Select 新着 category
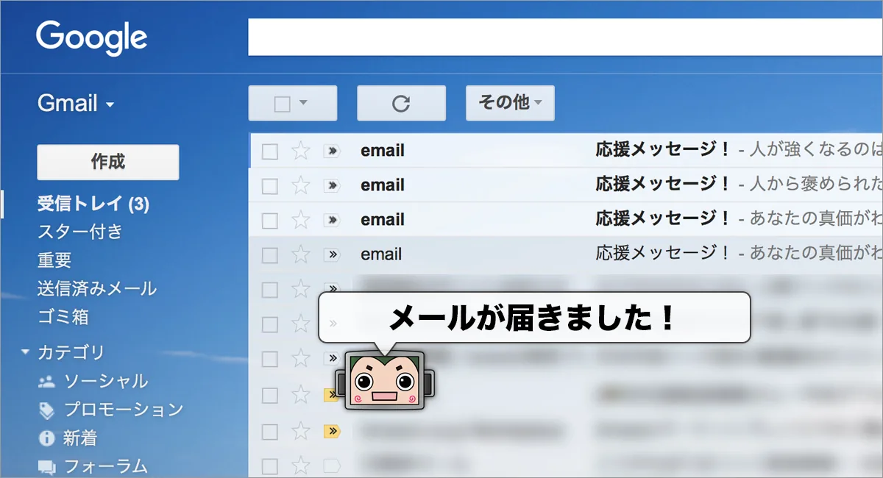This screenshot has width=883, height=478. click(80, 438)
